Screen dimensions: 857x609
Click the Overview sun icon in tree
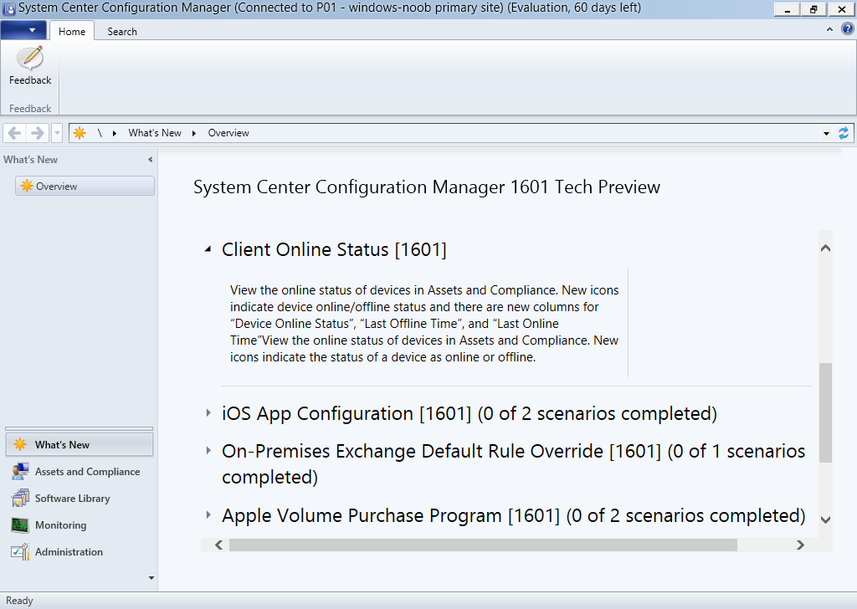coord(26,186)
